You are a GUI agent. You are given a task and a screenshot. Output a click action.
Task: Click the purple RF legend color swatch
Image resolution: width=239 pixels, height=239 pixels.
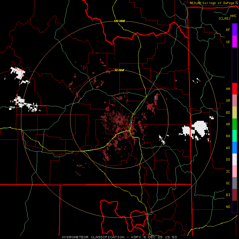click(234, 30)
